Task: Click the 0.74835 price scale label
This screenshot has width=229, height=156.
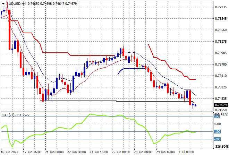Action: (221, 99)
